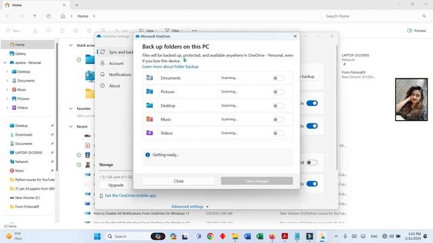Open pinned LAPTOP-2V230VIS in sidebar
Screen dimensions: 433x243
(x=28, y=153)
